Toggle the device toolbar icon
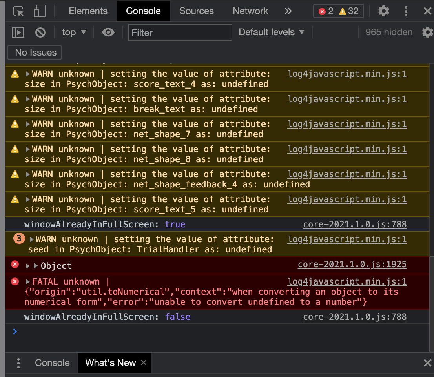 [39, 11]
